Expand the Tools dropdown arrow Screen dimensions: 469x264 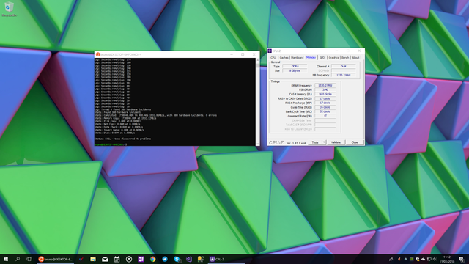point(324,142)
